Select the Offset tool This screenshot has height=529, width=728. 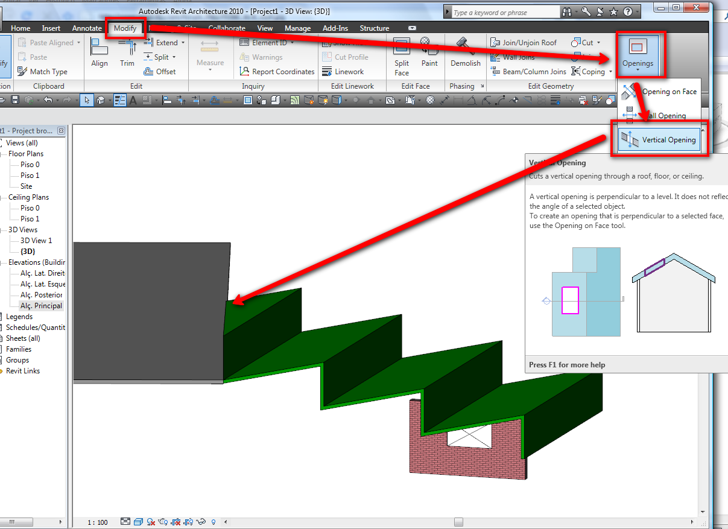pyautogui.click(x=160, y=72)
